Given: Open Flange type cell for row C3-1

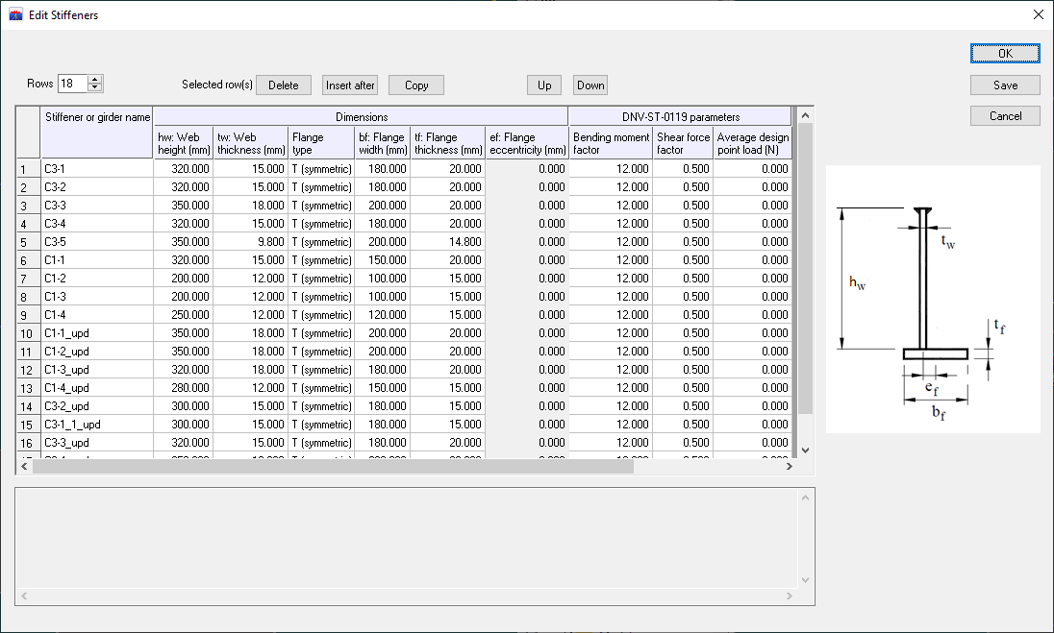Looking at the screenshot, I should (321, 169).
